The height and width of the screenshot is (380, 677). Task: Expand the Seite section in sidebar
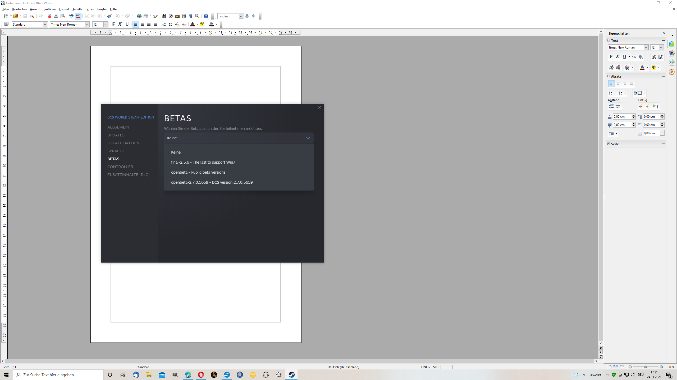609,144
